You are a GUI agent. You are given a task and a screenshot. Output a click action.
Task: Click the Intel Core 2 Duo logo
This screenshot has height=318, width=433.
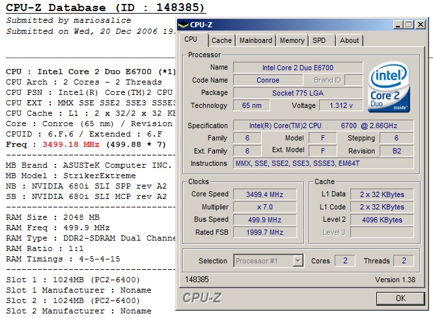pyautogui.click(x=389, y=86)
